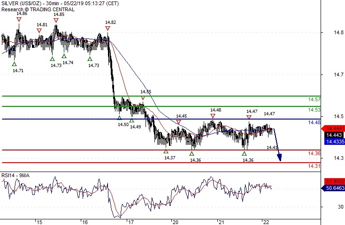
Task: Click the red triangle marker under 14.55
Action: [143, 98]
